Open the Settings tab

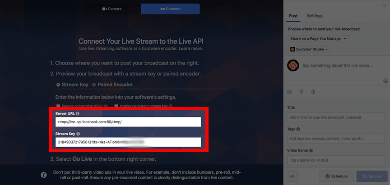click(315, 16)
